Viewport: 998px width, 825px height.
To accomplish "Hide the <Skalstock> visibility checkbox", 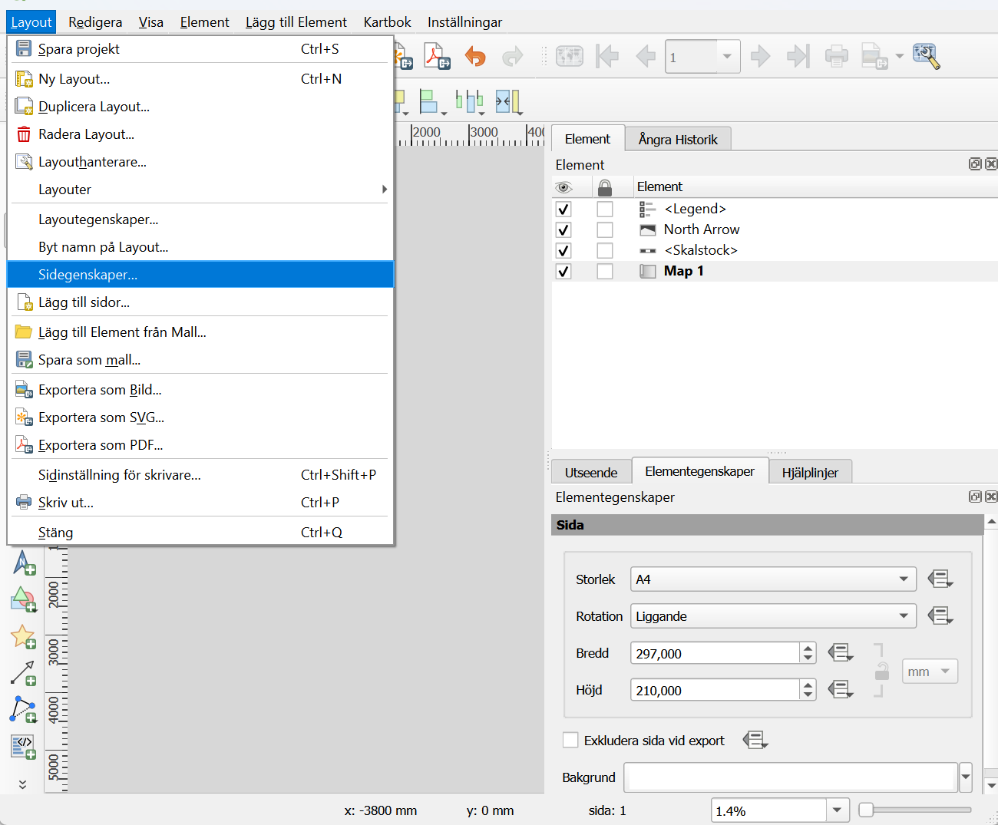I will coord(563,250).
